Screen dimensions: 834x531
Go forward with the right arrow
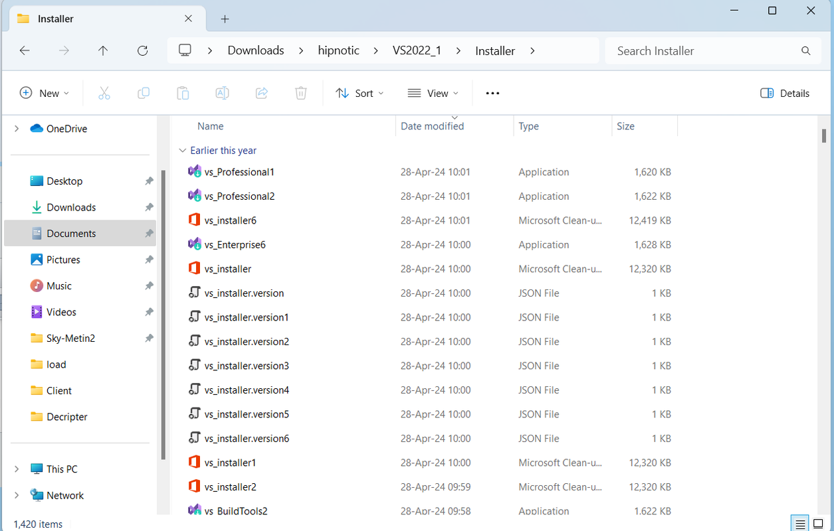[x=64, y=50]
